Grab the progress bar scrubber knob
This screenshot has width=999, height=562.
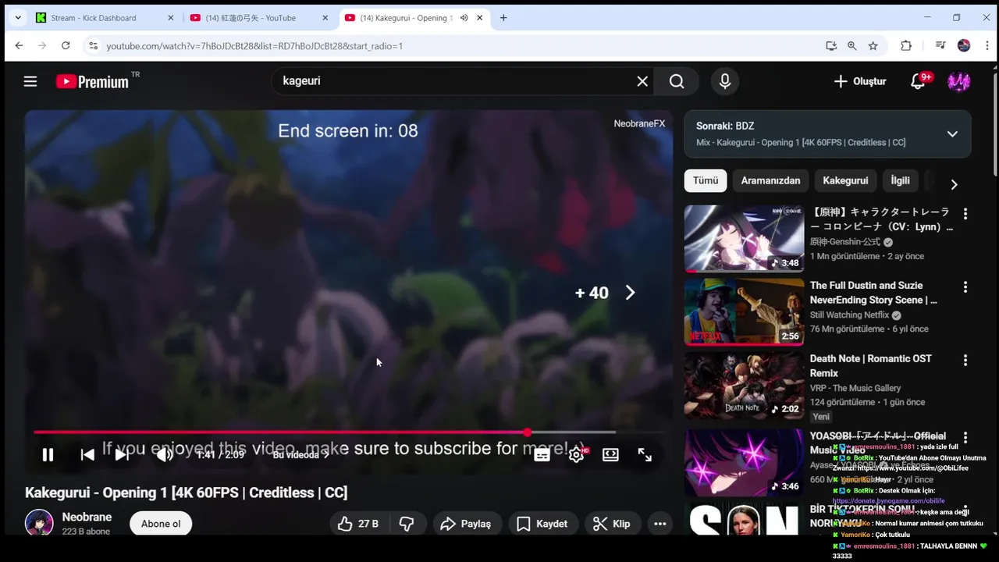click(528, 432)
